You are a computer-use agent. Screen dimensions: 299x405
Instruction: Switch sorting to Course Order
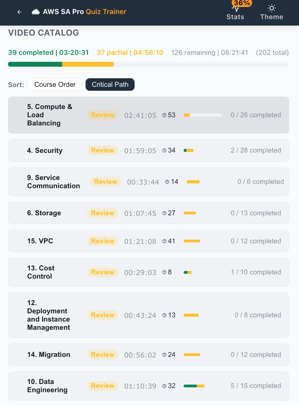pyautogui.click(x=55, y=84)
